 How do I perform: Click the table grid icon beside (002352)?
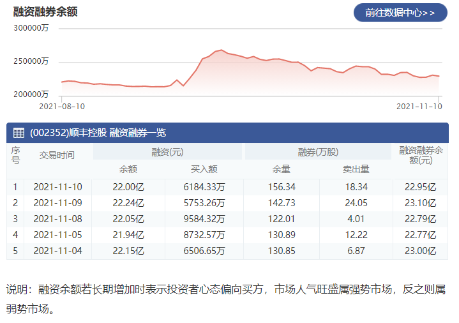19,133
